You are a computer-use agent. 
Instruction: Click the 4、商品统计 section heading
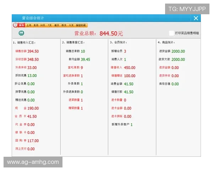click(x=166, y=42)
